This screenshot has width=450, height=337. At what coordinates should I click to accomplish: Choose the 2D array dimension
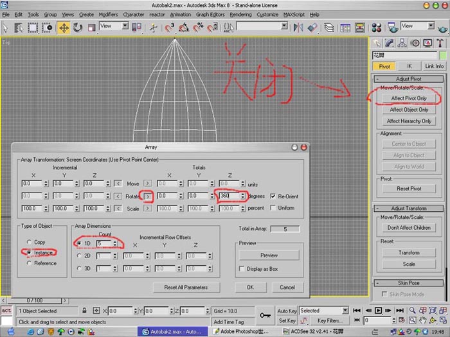pos(79,255)
